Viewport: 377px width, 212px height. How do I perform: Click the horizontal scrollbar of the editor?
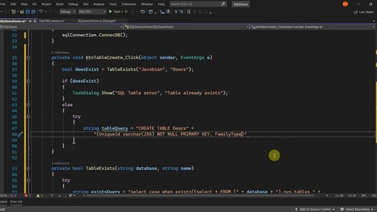click(200, 196)
